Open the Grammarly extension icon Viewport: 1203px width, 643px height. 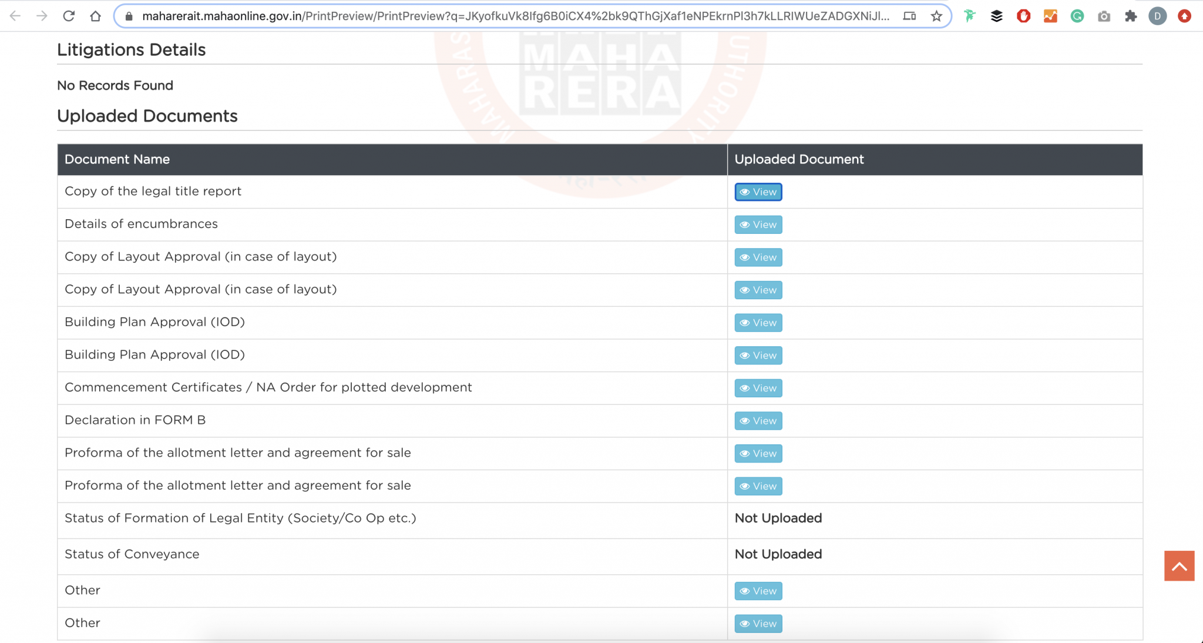click(x=1077, y=16)
